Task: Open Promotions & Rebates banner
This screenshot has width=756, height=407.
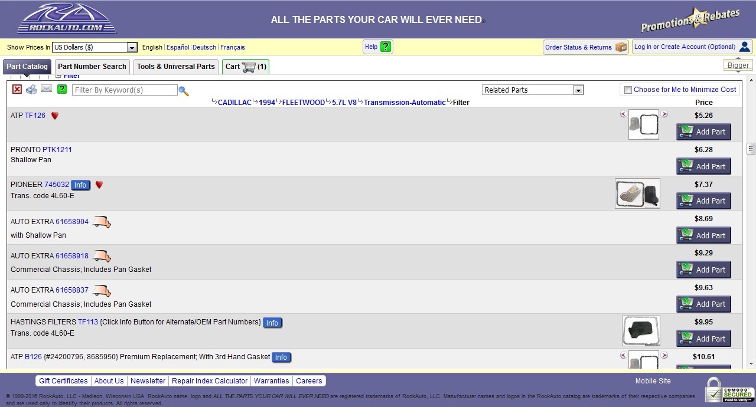Action: point(690,19)
